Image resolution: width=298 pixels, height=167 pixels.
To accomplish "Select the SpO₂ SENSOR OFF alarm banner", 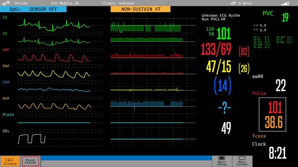I will pos(33,9).
